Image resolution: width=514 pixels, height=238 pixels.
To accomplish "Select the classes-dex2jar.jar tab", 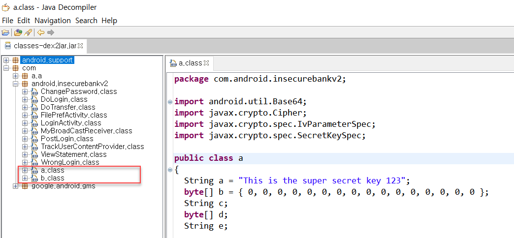I will pyautogui.click(x=45, y=46).
